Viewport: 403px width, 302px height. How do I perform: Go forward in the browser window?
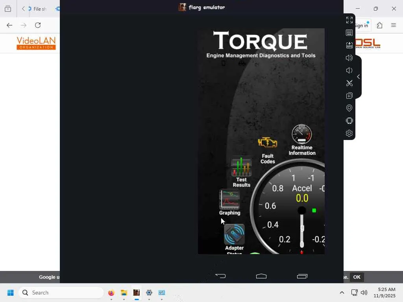point(24,25)
